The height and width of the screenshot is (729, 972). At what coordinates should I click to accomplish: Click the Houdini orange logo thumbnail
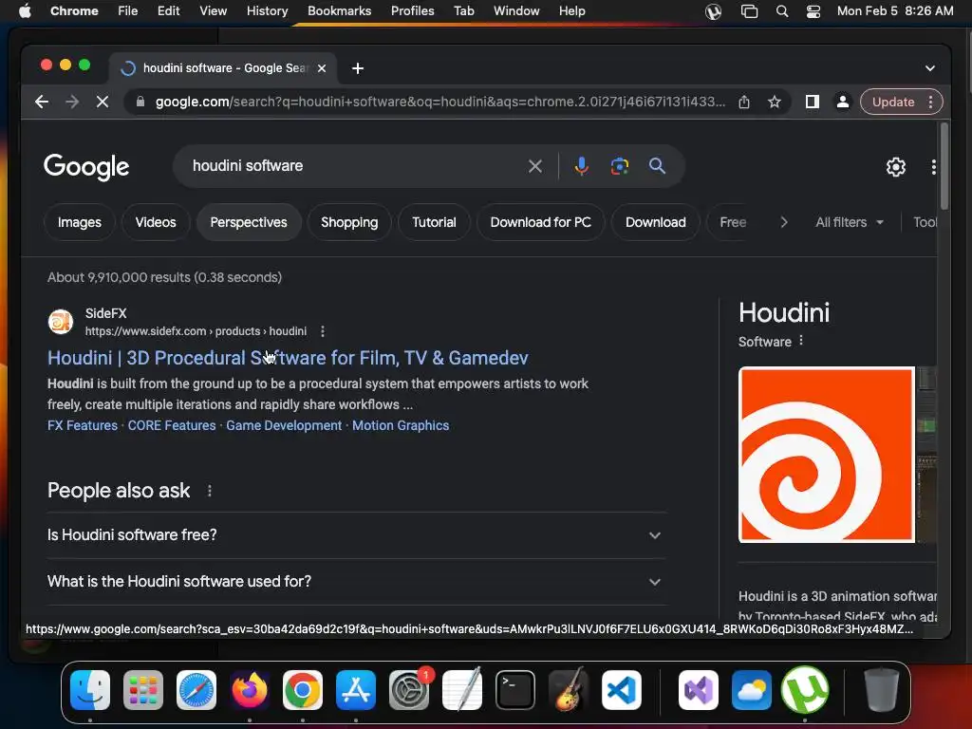827,455
